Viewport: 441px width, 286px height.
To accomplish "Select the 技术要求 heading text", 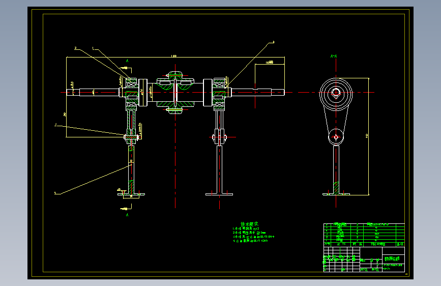I will coord(249,224).
